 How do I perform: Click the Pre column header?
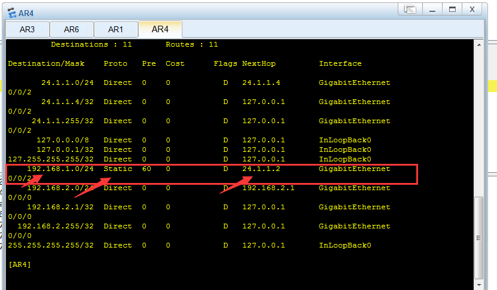coord(149,63)
